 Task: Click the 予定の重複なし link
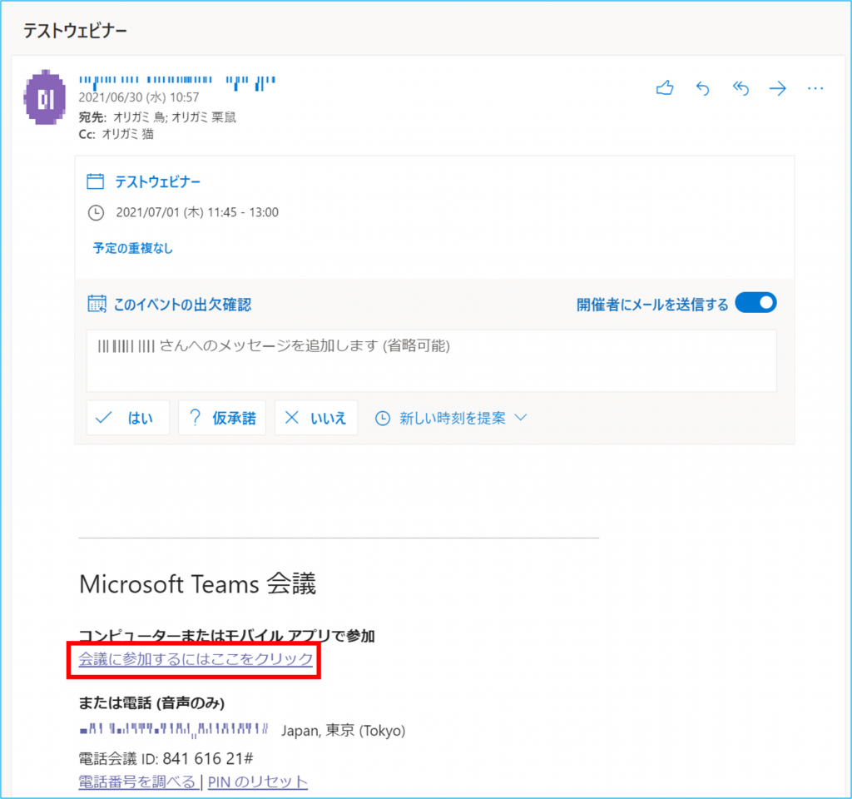point(133,248)
